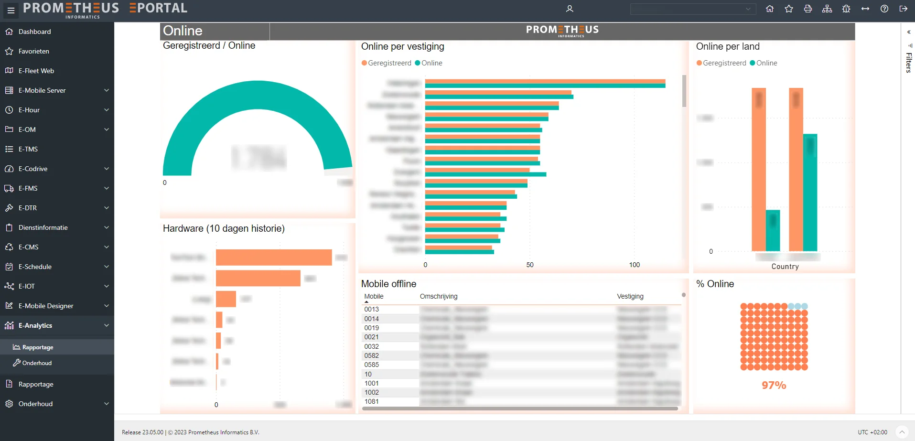Image resolution: width=915 pixels, height=441 pixels.
Task: Collapse the E-Analytics menu chevron
Action: coord(107,325)
